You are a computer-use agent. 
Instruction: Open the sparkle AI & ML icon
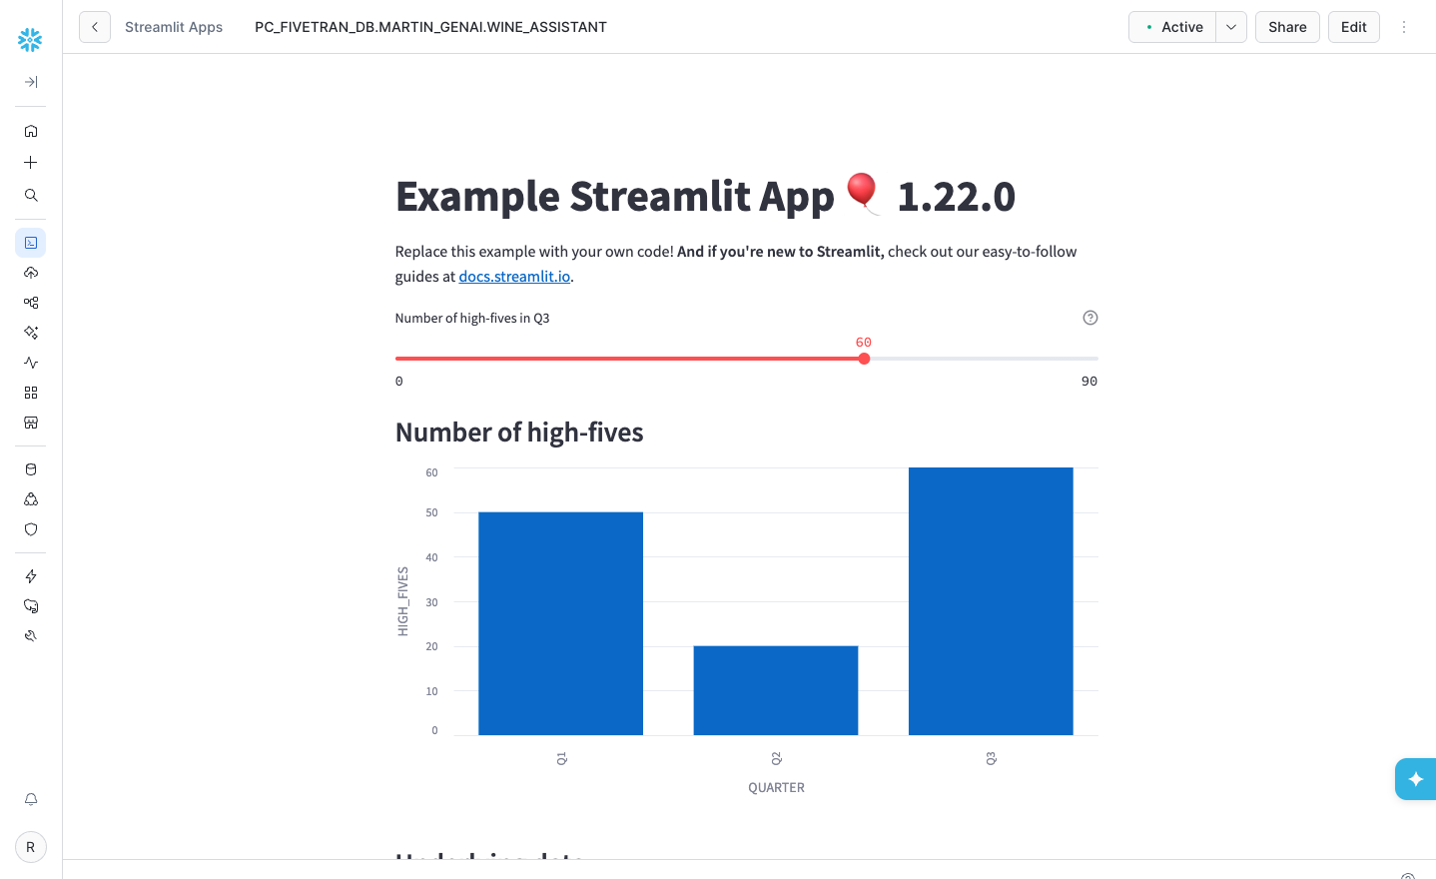point(31,333)
